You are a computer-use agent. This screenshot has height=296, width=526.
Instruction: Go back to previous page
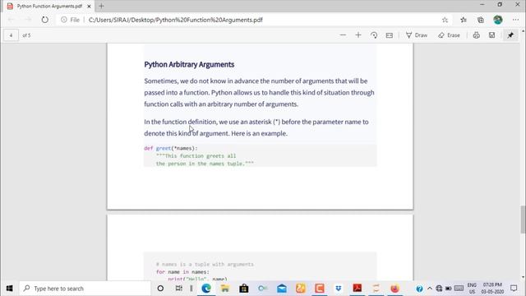point(11,20)
